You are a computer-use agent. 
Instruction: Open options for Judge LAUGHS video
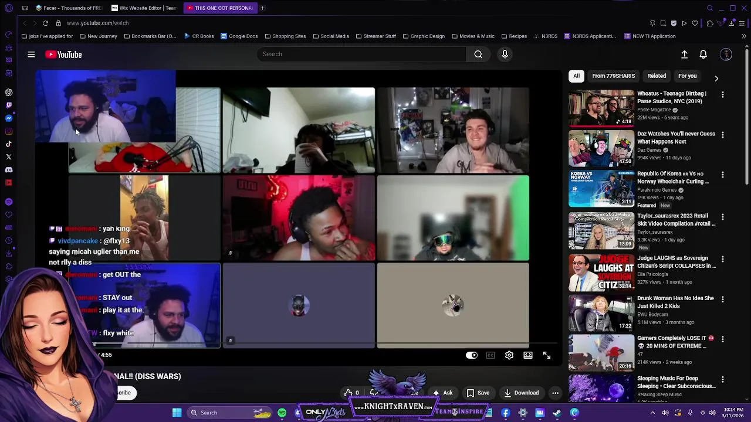[723, 259]
